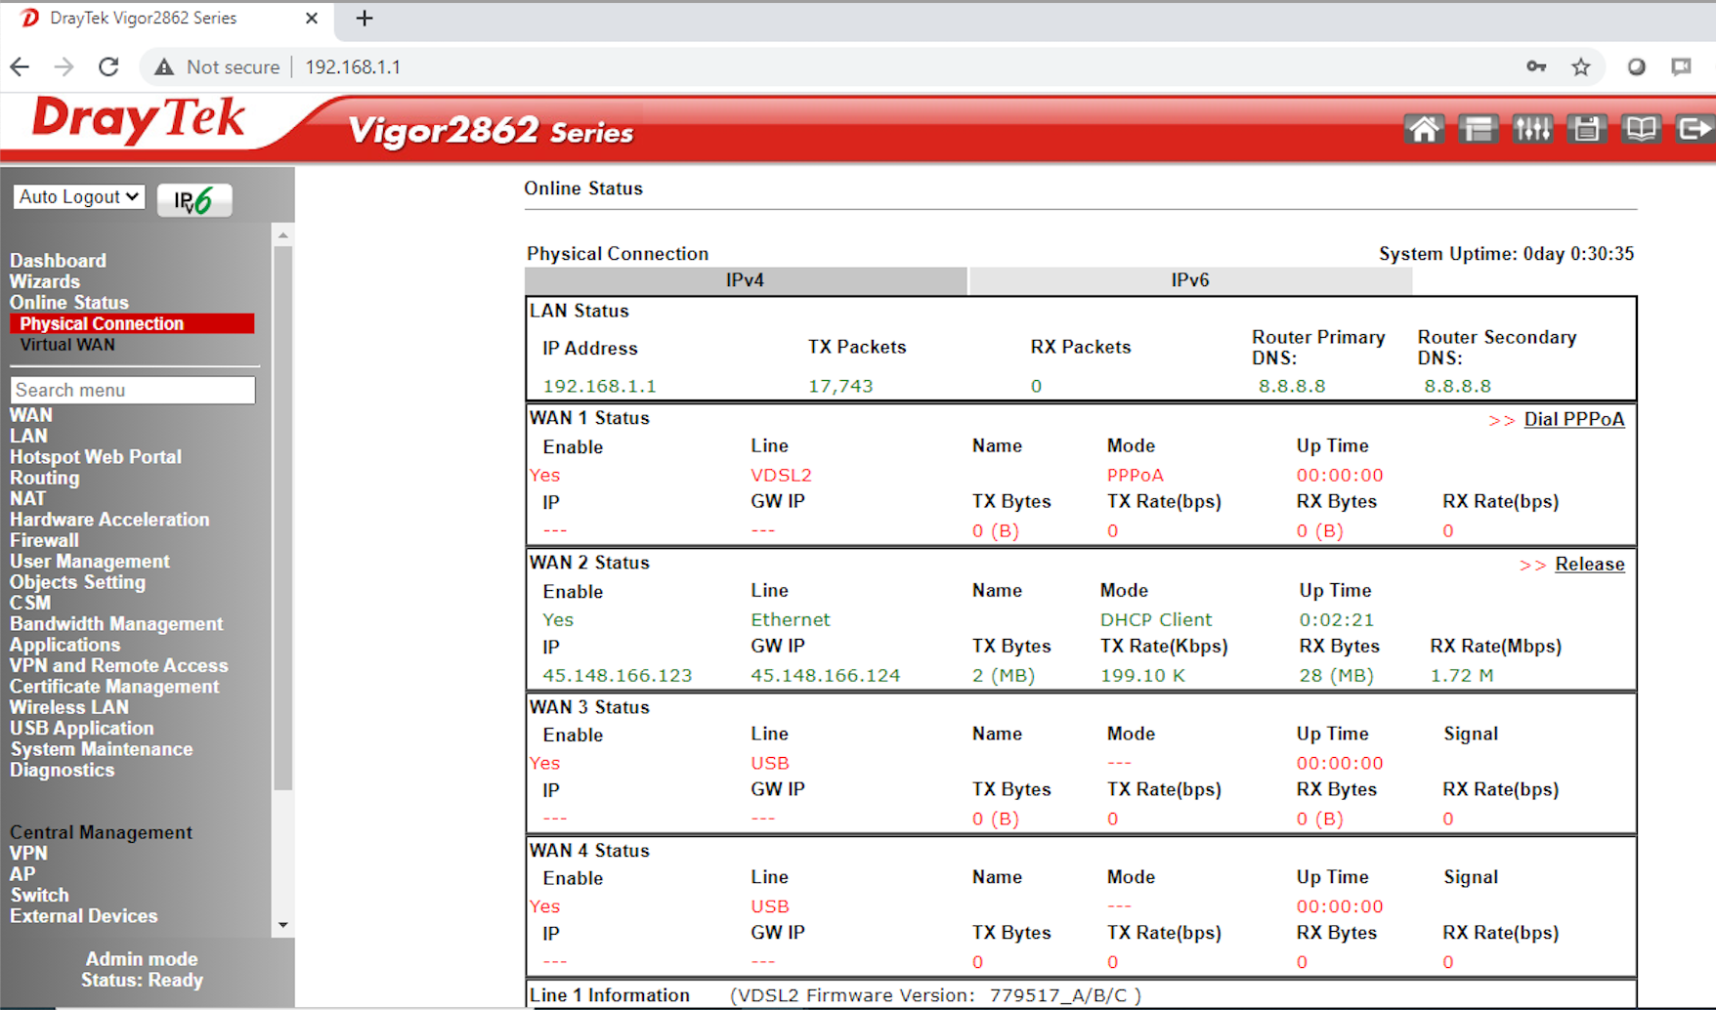Expand the Firewall menu
Screen dimensions: 1716x1010
[44, 540]
